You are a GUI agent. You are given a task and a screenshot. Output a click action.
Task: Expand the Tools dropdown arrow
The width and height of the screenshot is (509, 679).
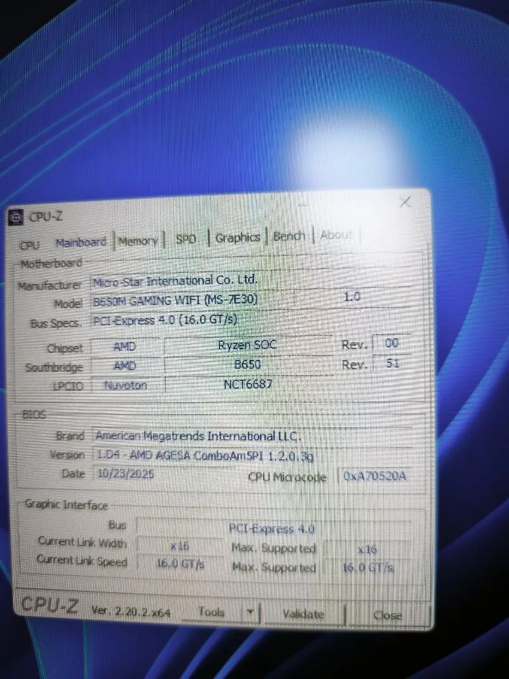tap(250, 613)
